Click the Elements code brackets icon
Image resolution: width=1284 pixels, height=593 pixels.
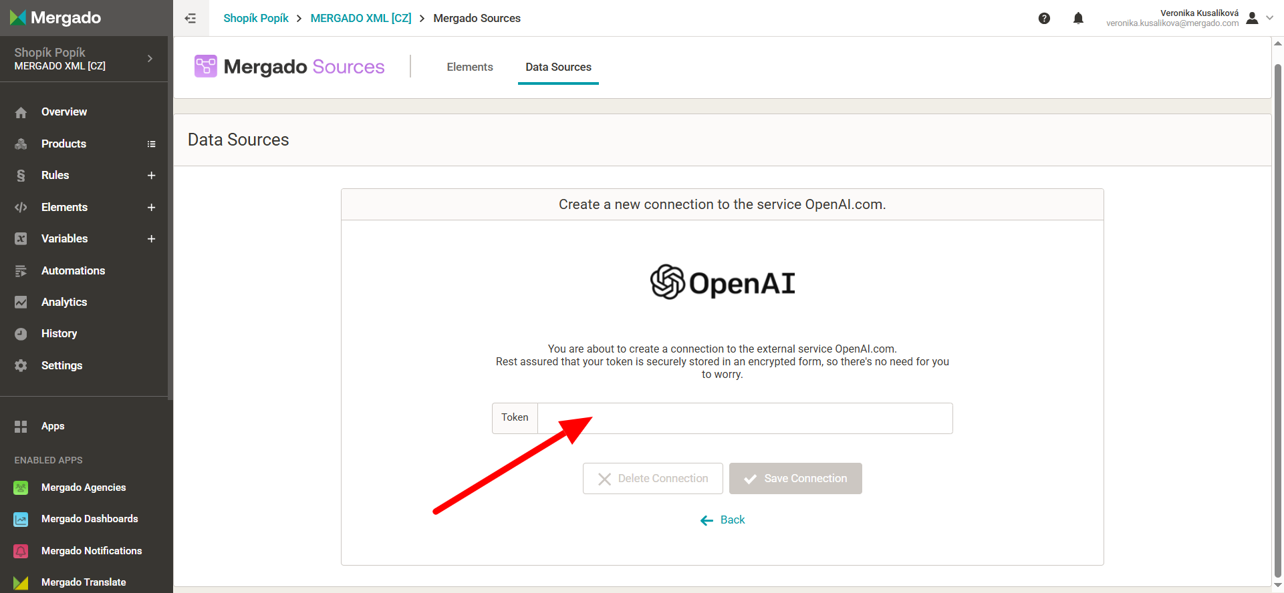coord(21,207)
